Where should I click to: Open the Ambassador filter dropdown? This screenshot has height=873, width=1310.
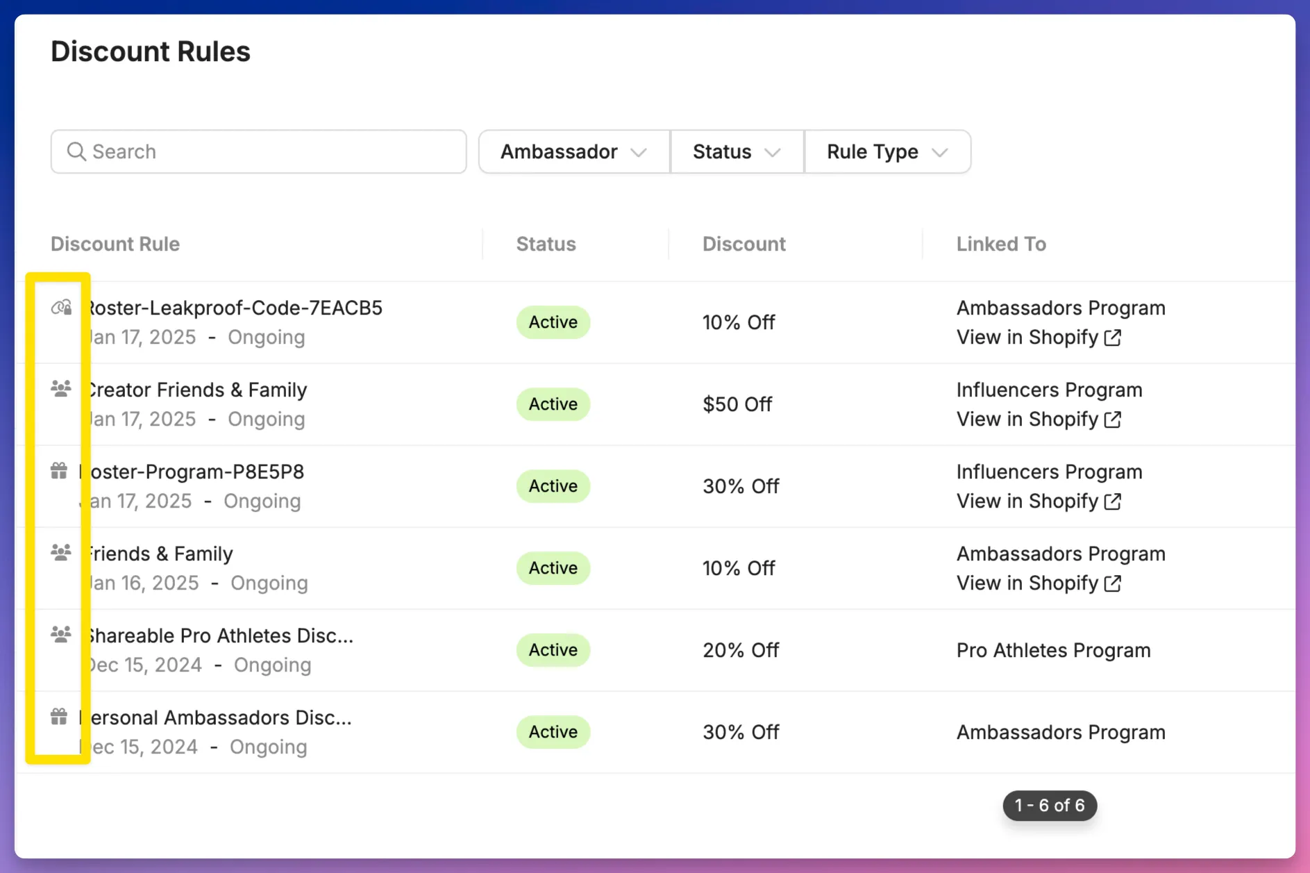coord(574,151)
